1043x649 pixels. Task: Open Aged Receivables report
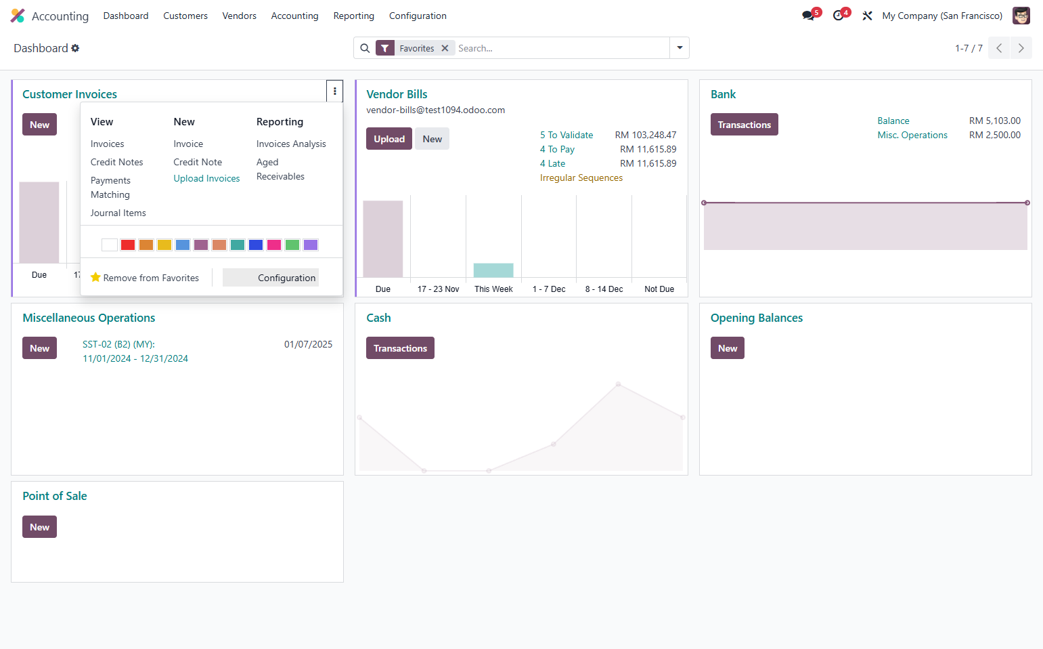[280, 169]
